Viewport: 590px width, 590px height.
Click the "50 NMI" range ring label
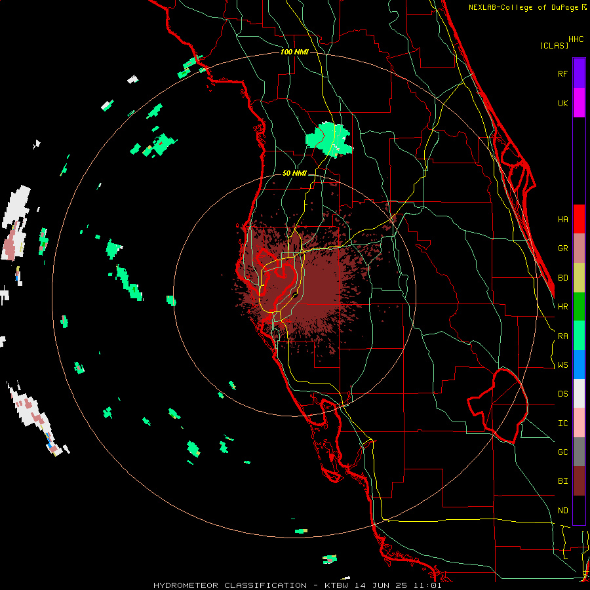pyautogui.click(x=294, y=173)
